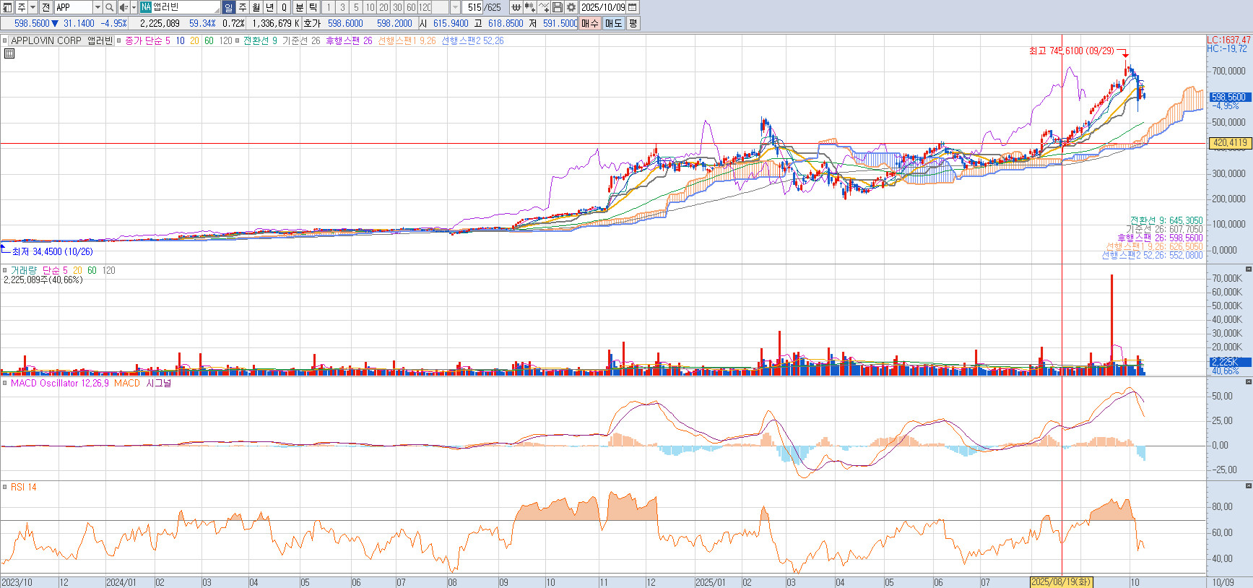Click the 전 button beside the symbol field
Image resolution: width=1253 pixels, height=588 pixels.
coord(45,7)
